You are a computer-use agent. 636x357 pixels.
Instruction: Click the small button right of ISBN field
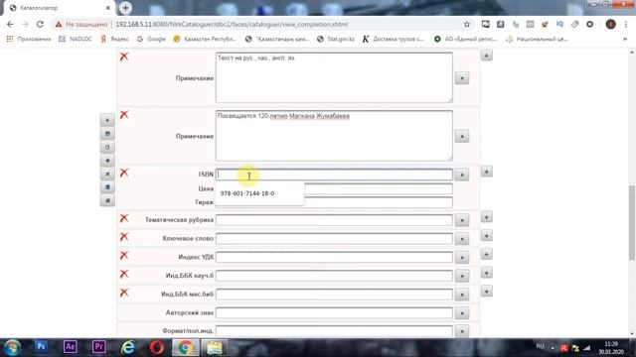click(x=462, y=175)
